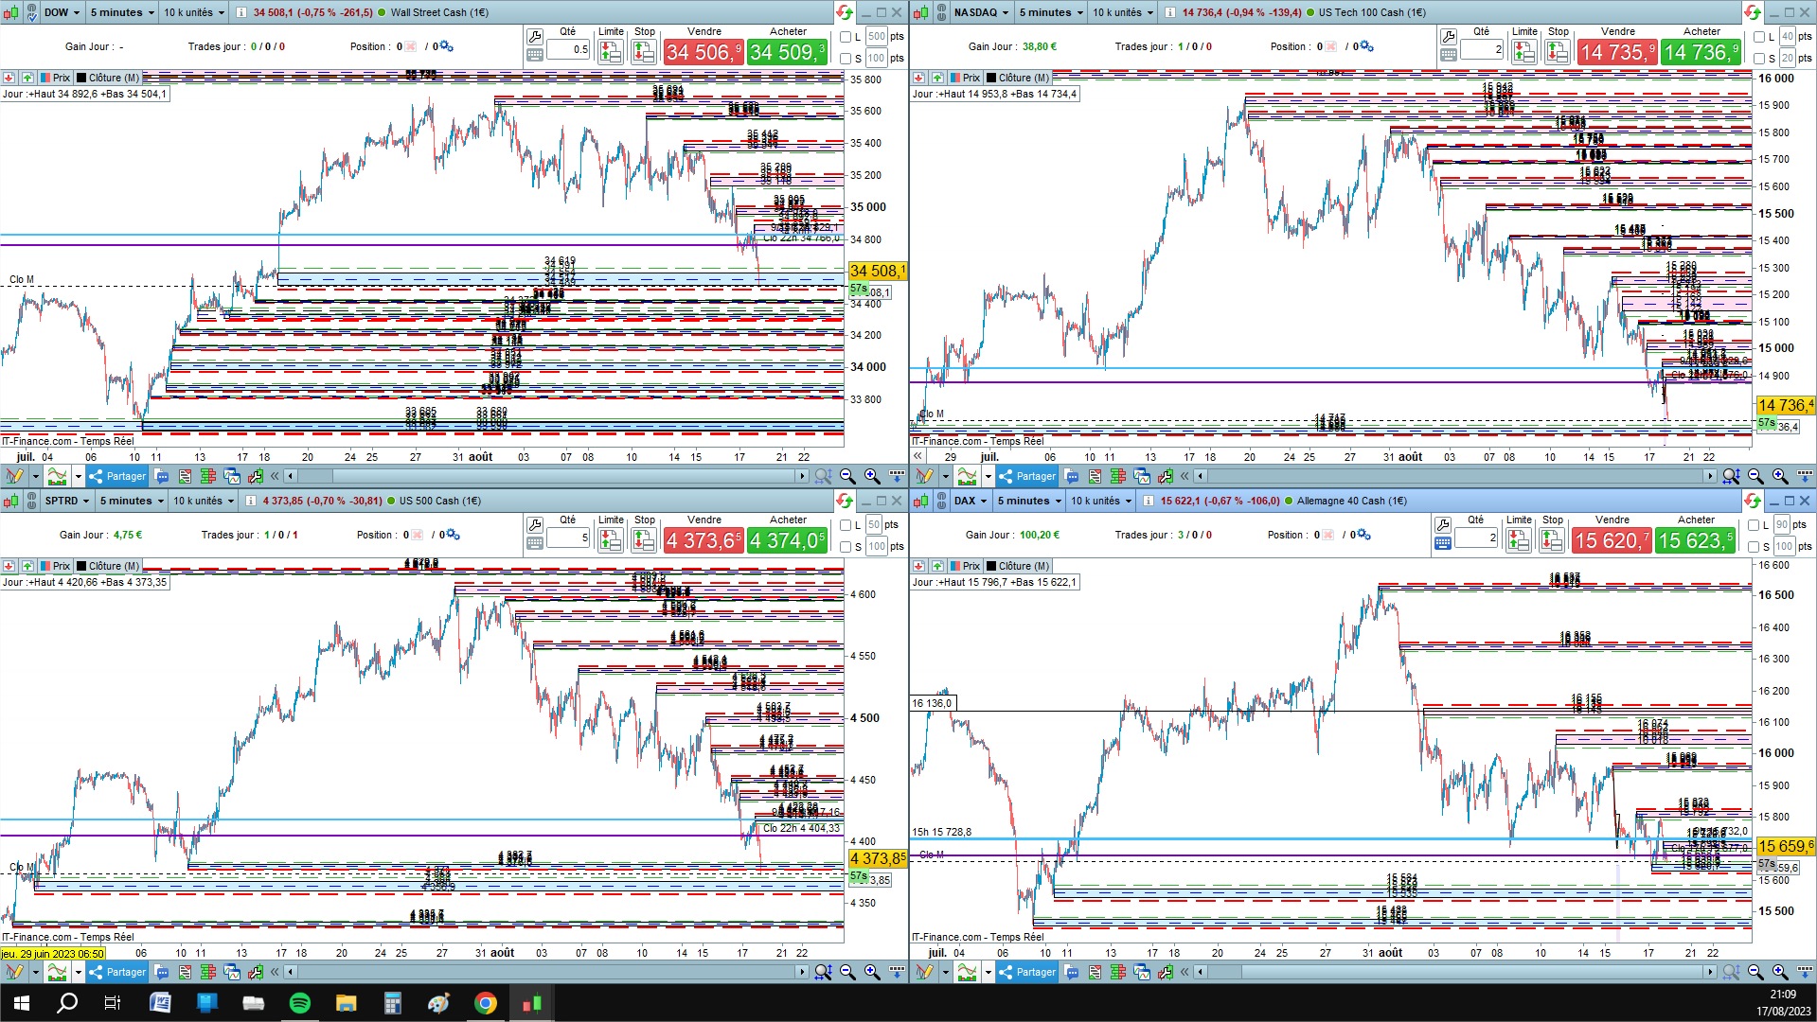This screenshot has height=1022, width=1817.
Task: Click the Vendre price 14 735 for NASDAQ
Action: pyautogui.click(x=1617, y=52)
